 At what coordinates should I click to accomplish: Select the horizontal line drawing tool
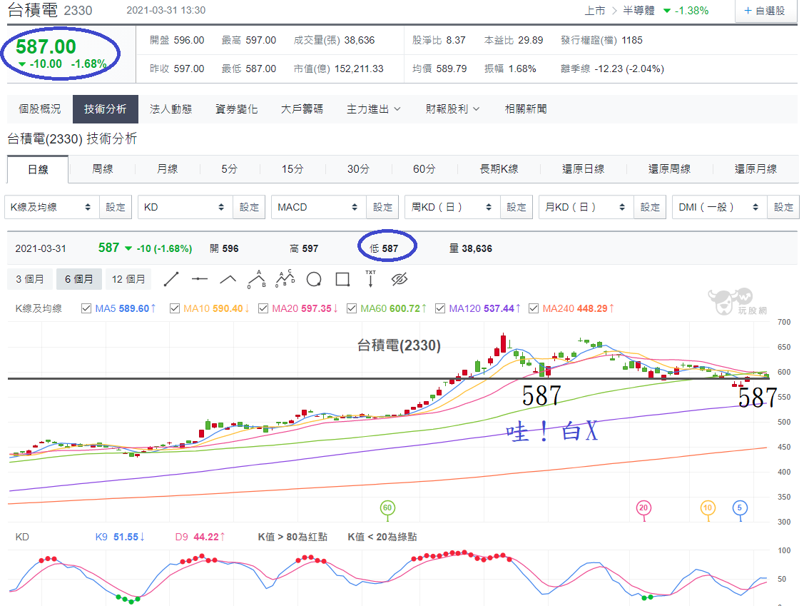pos(199,279)
